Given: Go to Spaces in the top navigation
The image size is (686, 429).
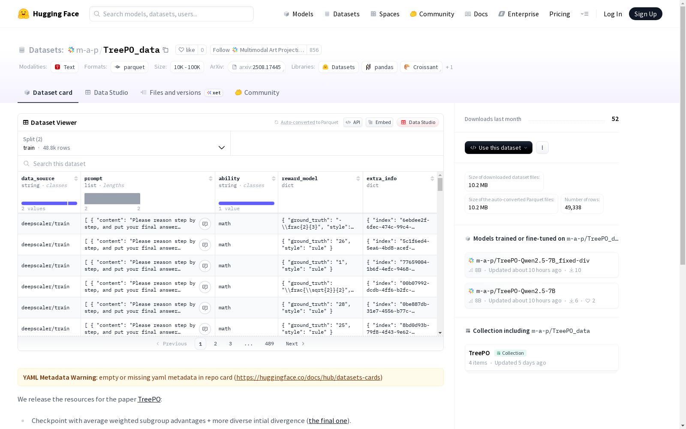Looking at the screenshot, I should click(385, 14).
